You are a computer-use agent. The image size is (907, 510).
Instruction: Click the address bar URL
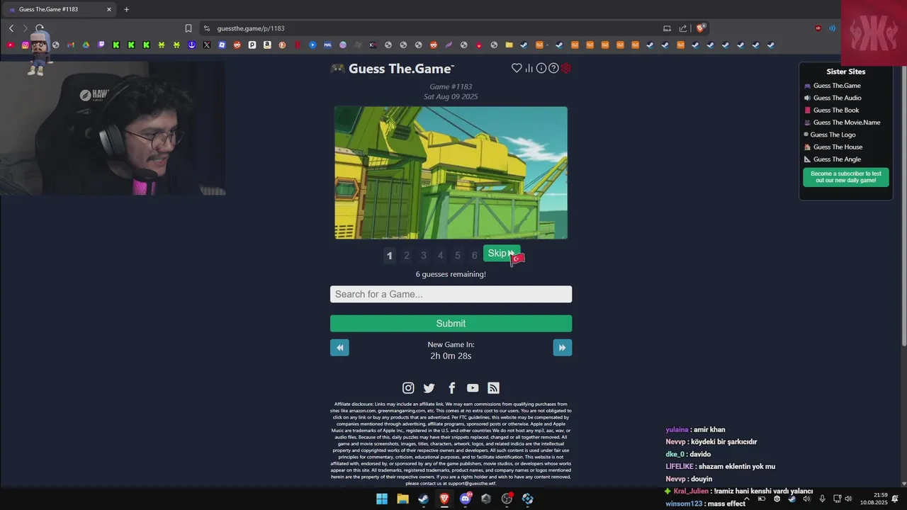(251, 28)
